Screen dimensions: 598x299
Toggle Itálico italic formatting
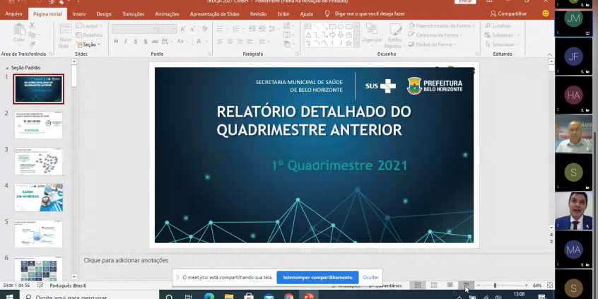(126, 41)
